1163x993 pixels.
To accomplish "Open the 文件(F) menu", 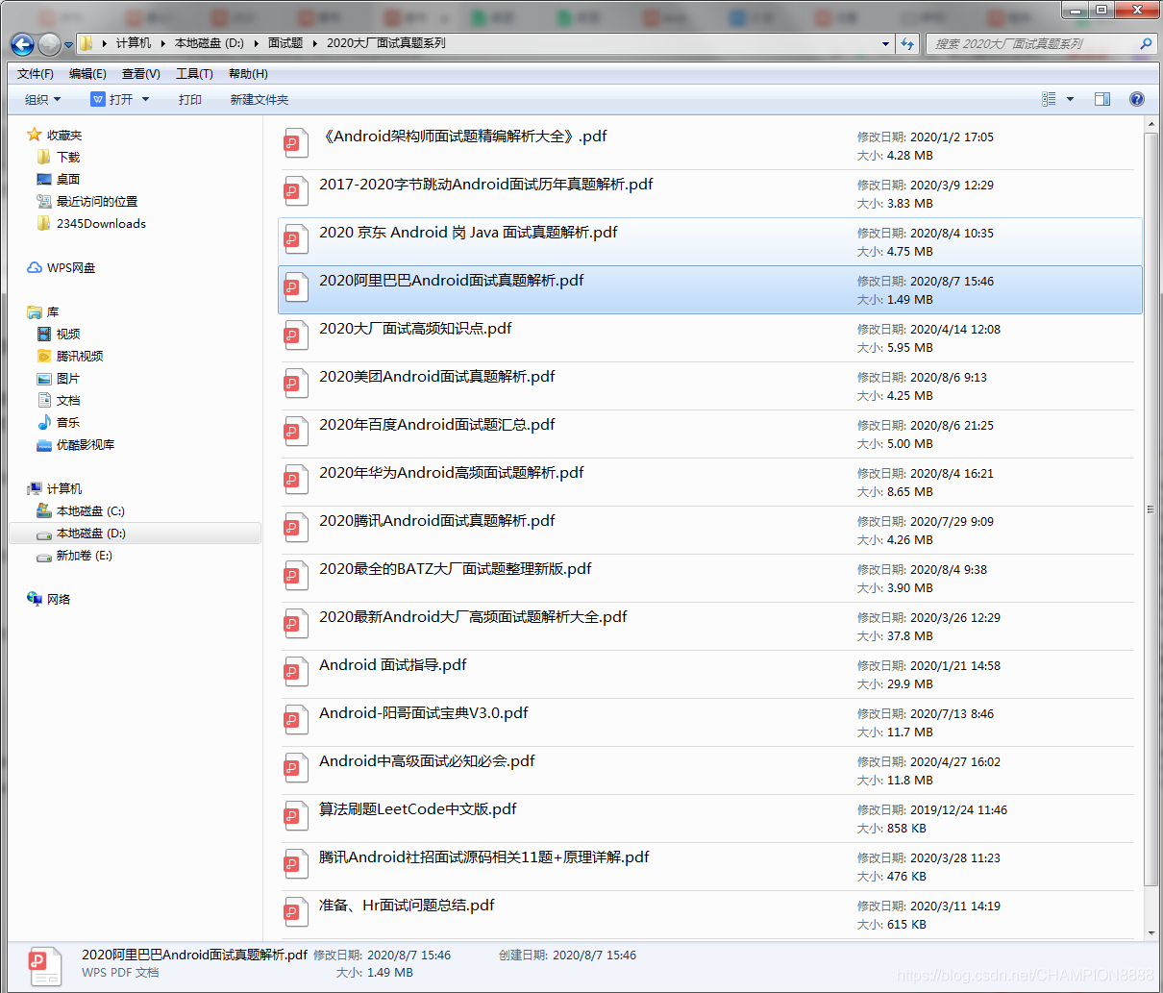I will tap(36, 74).
